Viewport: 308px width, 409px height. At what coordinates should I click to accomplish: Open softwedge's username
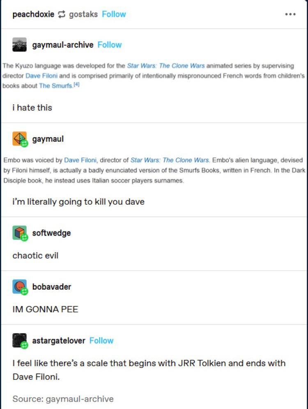click(52, 233)
